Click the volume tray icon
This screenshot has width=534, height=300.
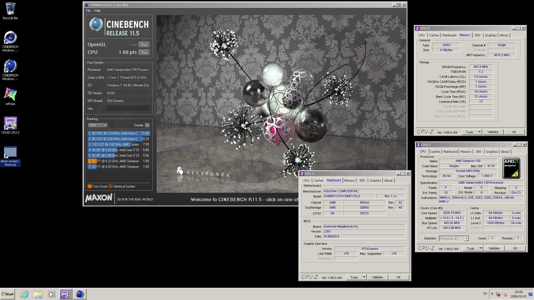tap(505, 294)
